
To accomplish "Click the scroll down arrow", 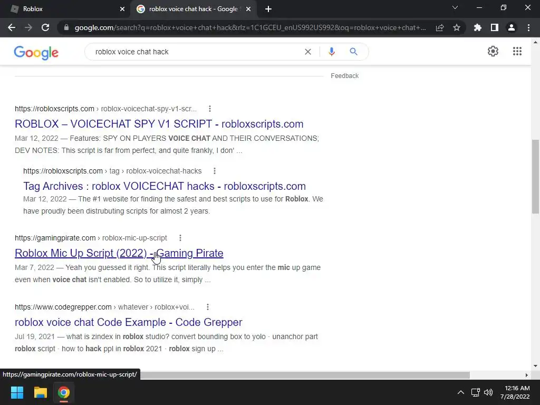I will click(535, 366).
